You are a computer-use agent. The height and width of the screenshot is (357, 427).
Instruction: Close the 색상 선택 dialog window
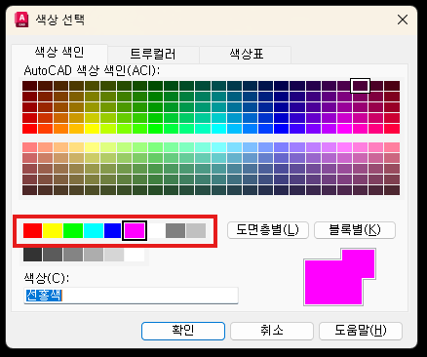click(403, 20)
